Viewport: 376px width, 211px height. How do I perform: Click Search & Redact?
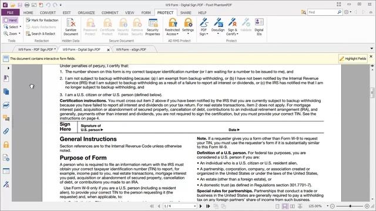click(41, 34)
